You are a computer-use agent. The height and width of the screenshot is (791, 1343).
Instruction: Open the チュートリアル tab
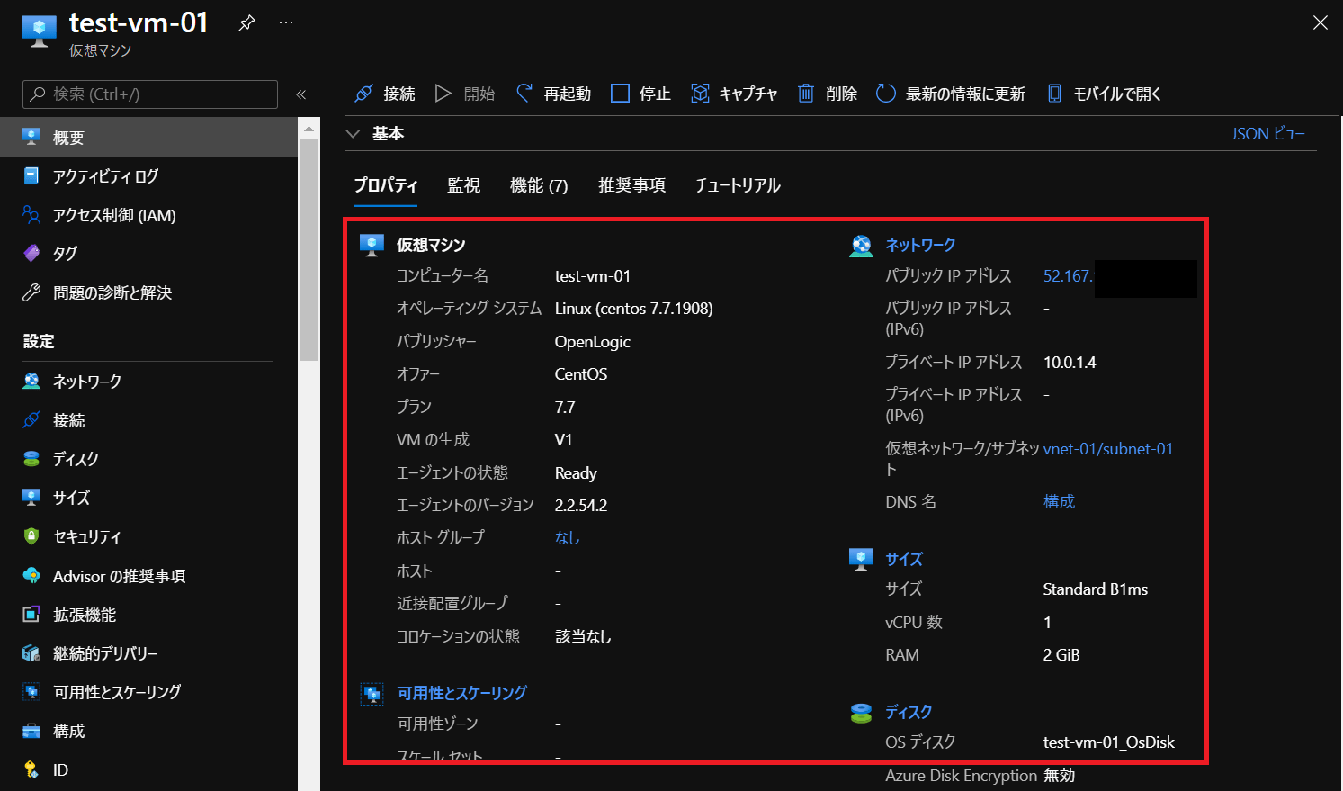tap(738, 185)
